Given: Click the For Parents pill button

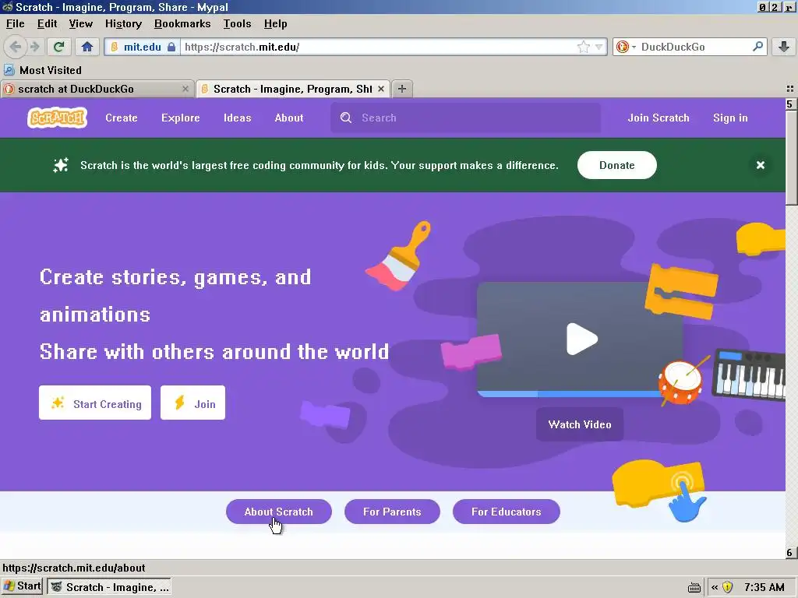Looking at the screenshot, I should (x=392, y=512).
